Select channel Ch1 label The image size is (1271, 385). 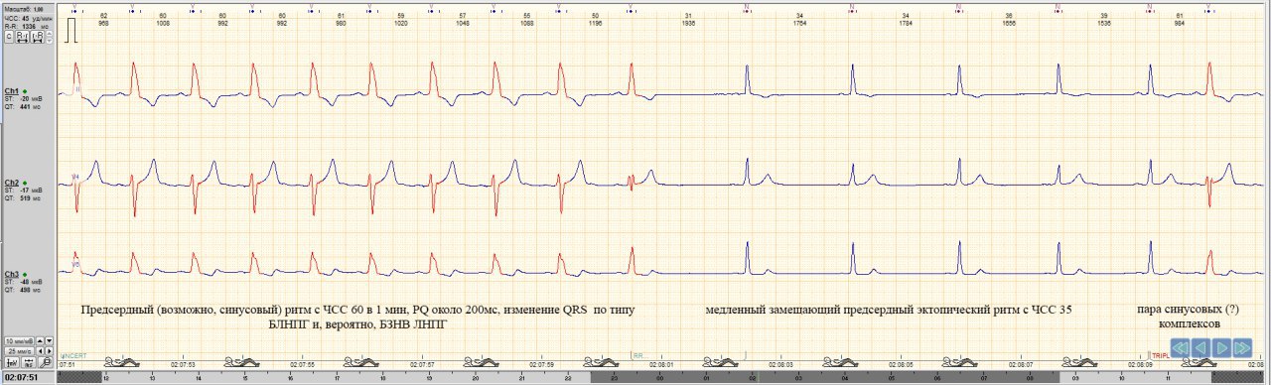pyautogui.click(x=12, y=90)
